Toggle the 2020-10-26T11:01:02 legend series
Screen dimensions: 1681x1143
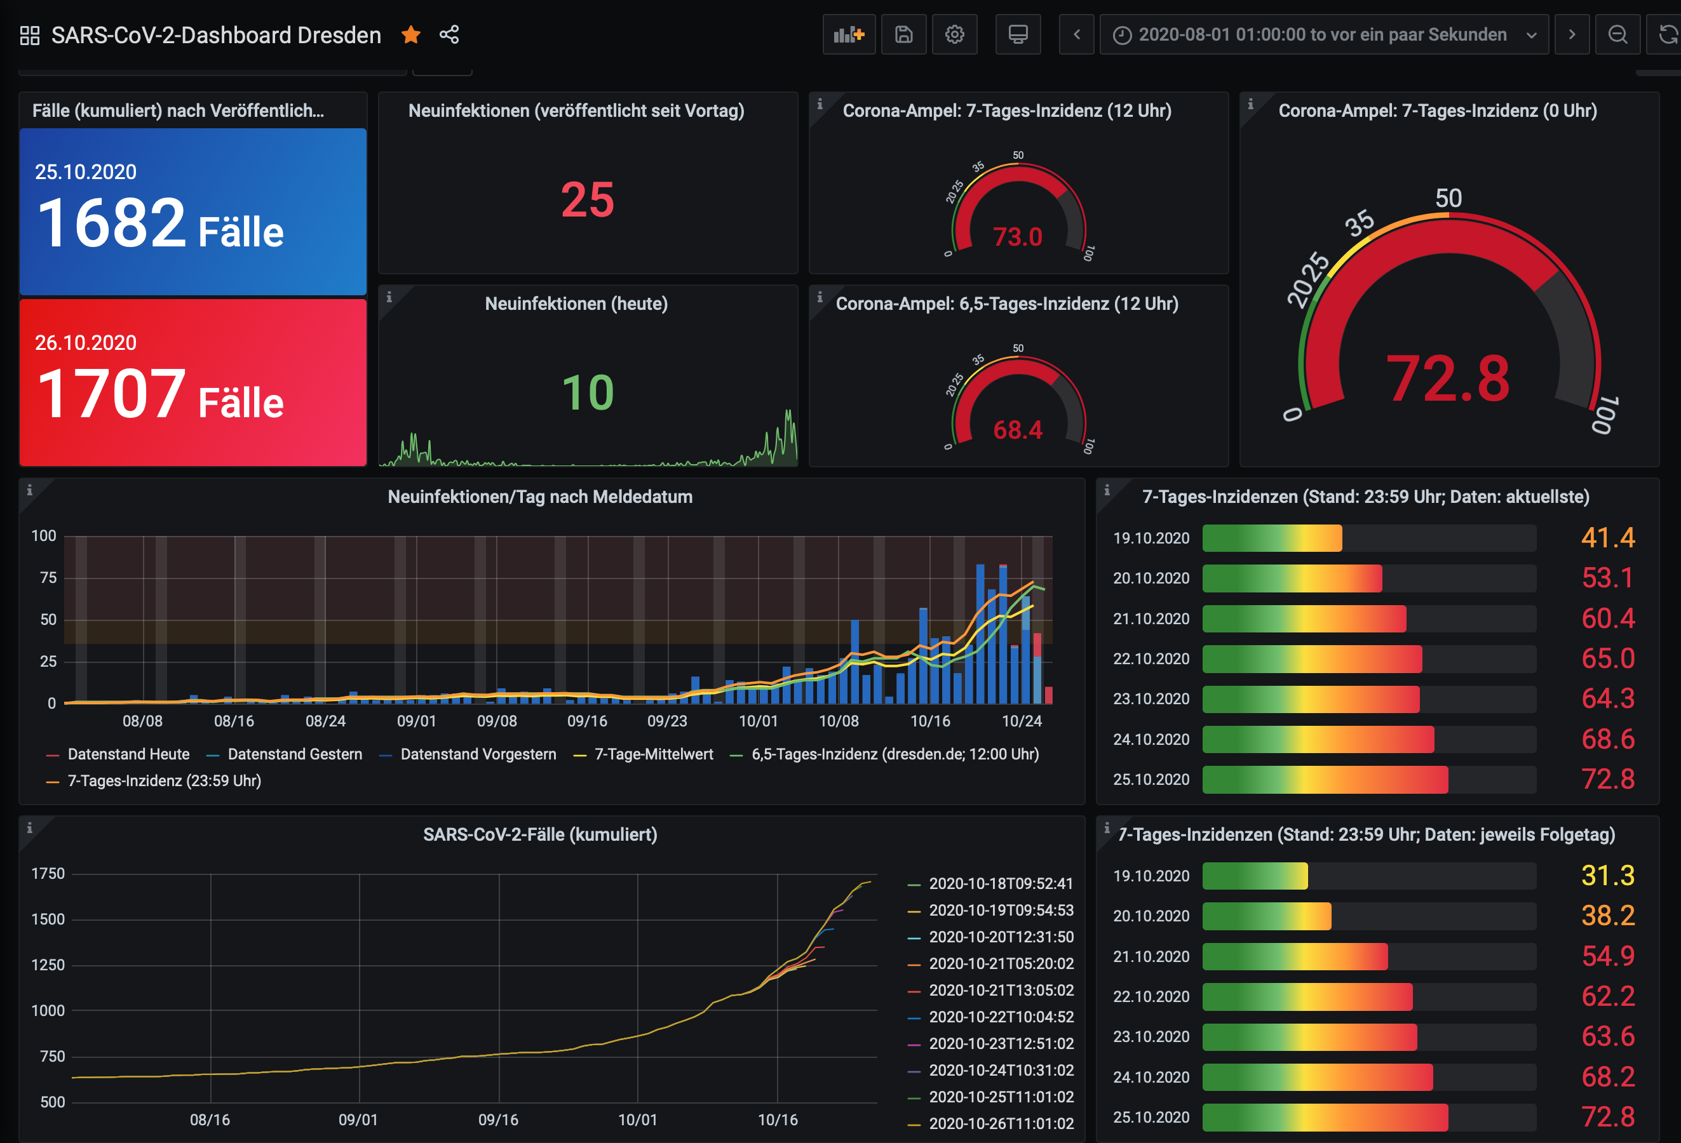[1001, 1123]
